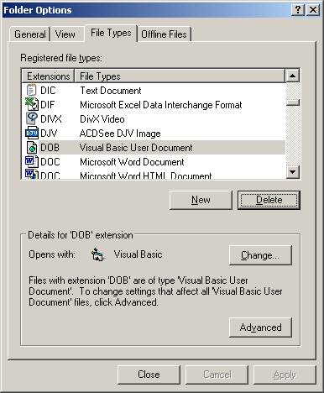Click the Excel icon beside DIF
Image resolution: width=324 pixels, height=393 pixels.
coord(31,104)
